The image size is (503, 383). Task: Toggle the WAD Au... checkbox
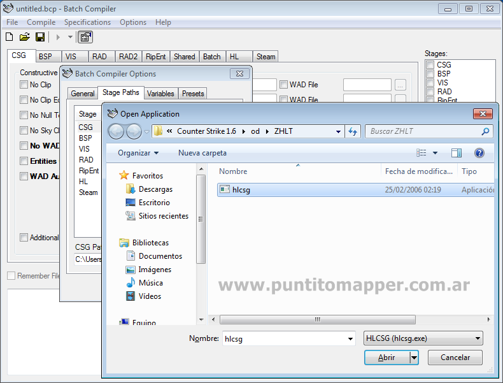[x=24, y=177]
